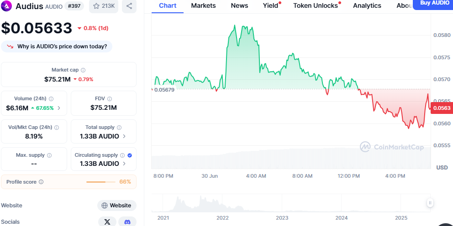Open 'Why is AUDIO's price down today?'
The height and width of the screenshot is (226, 453).
click(x=57, y=46)
